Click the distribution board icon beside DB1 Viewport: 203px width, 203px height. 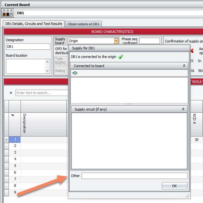(8, 13)
